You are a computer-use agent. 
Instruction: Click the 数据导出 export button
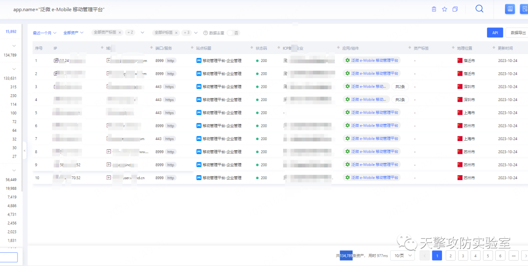click(x=518, y=33)
